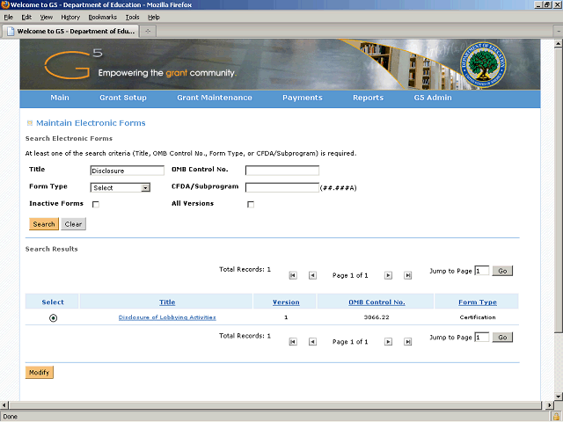563x422 pixels.
Task: Open the History menu
Action: point(70,18)
